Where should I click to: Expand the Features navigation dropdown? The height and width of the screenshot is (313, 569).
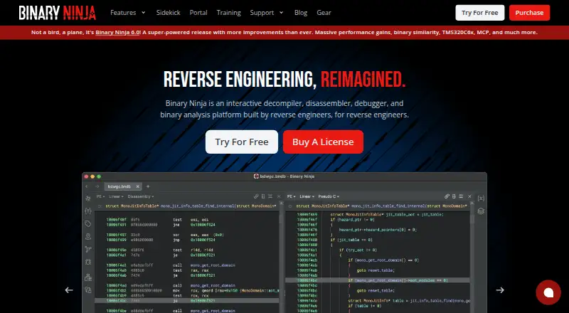click(x=128, y=13)
